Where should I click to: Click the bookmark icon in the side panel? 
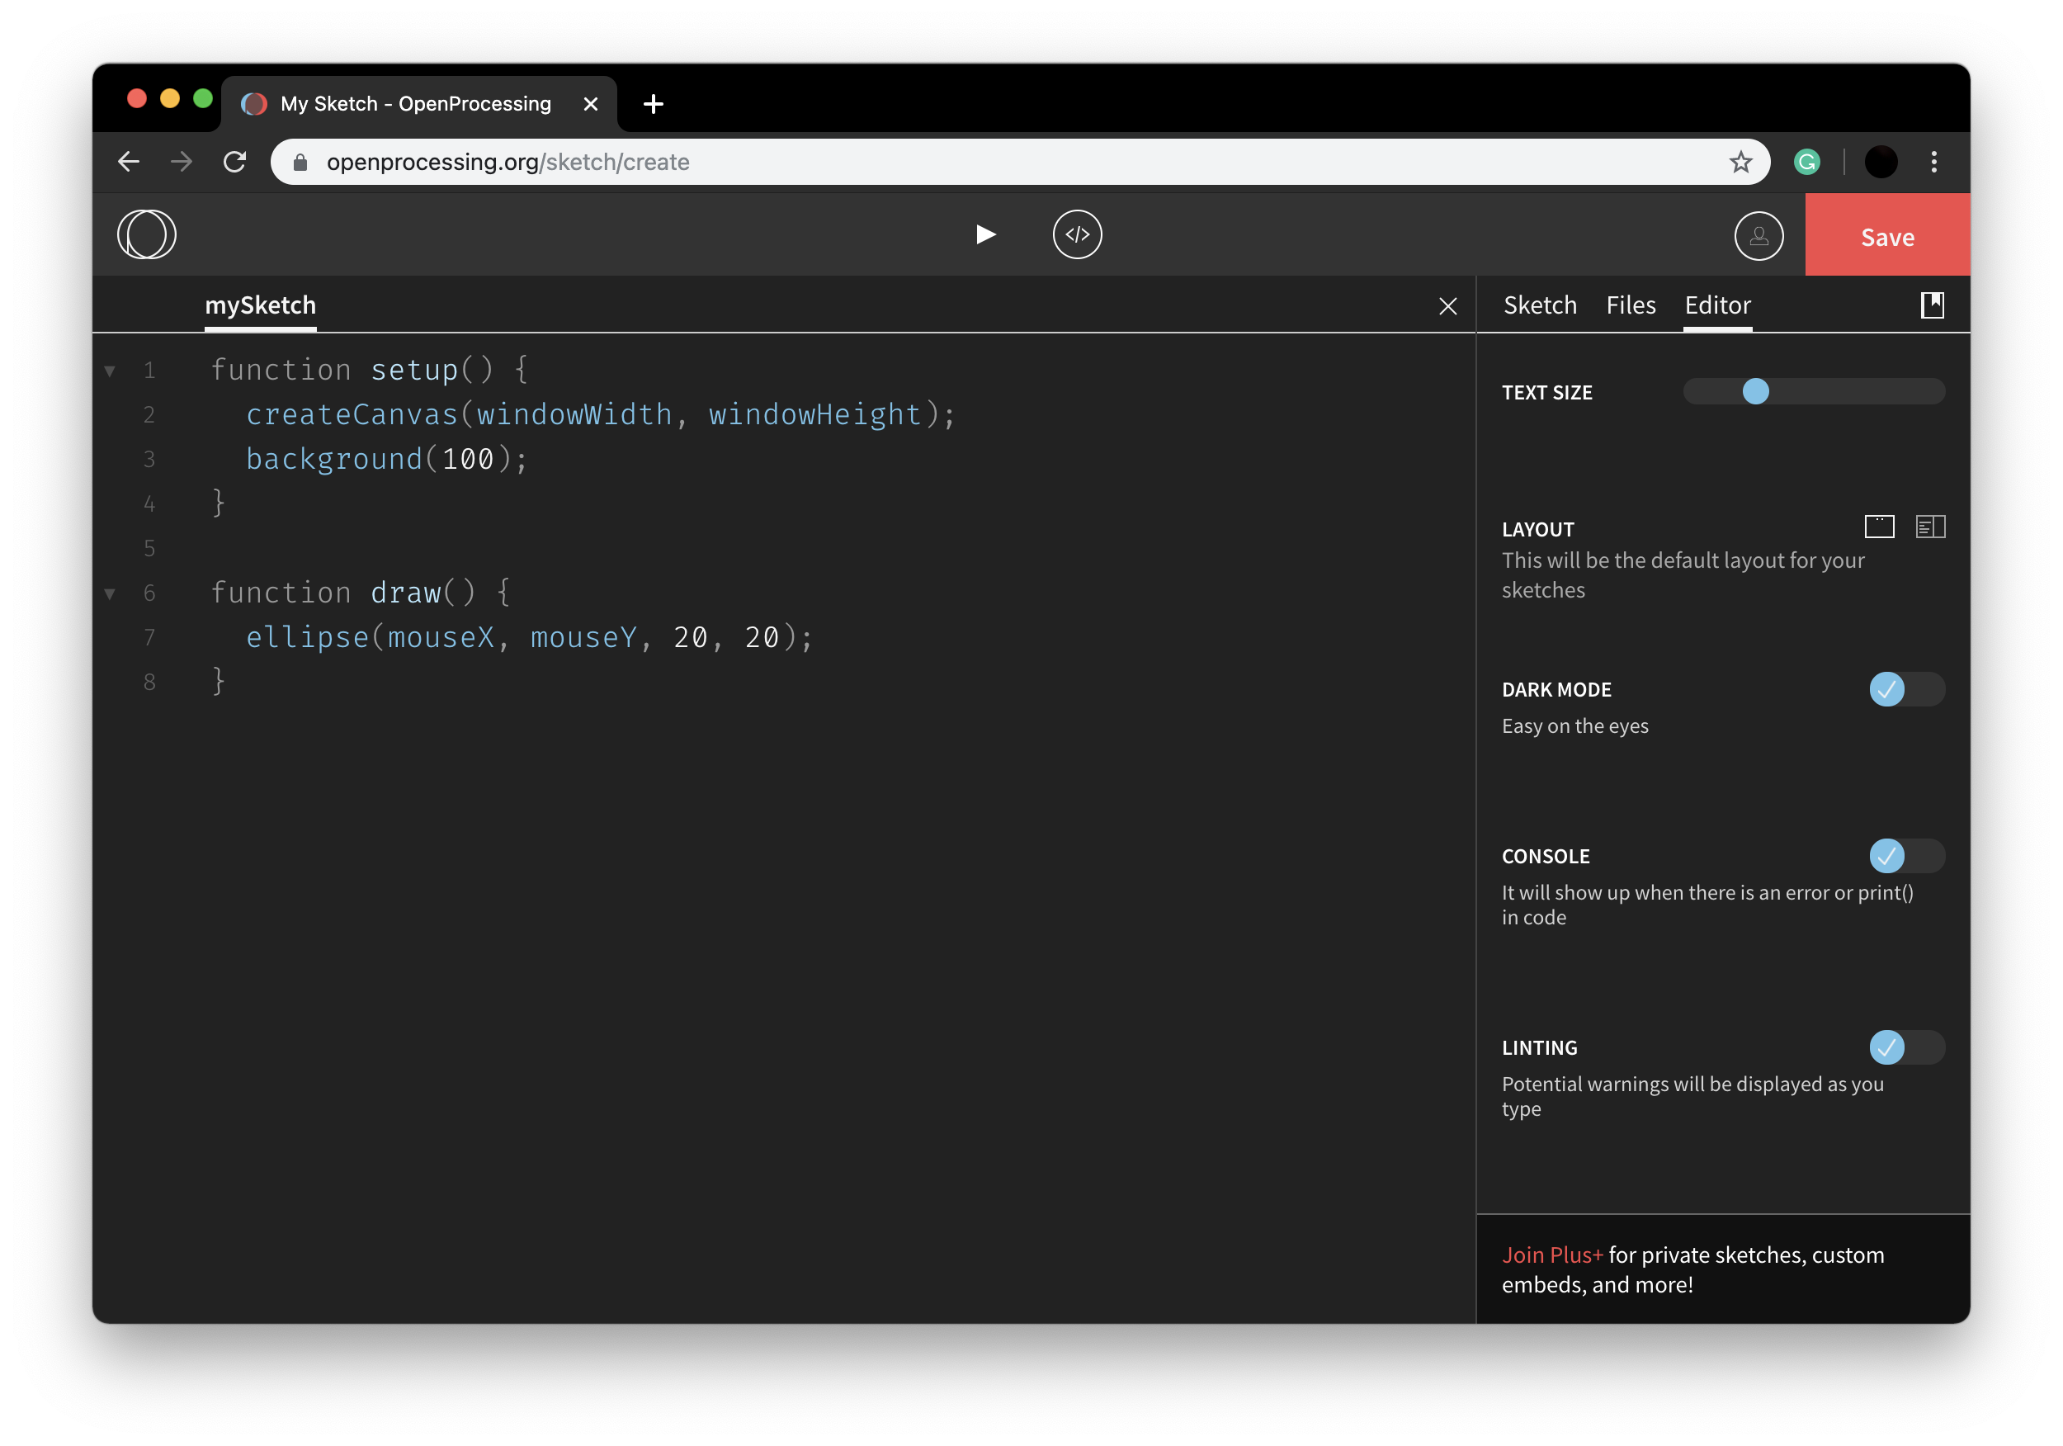tap(1932, 305)
